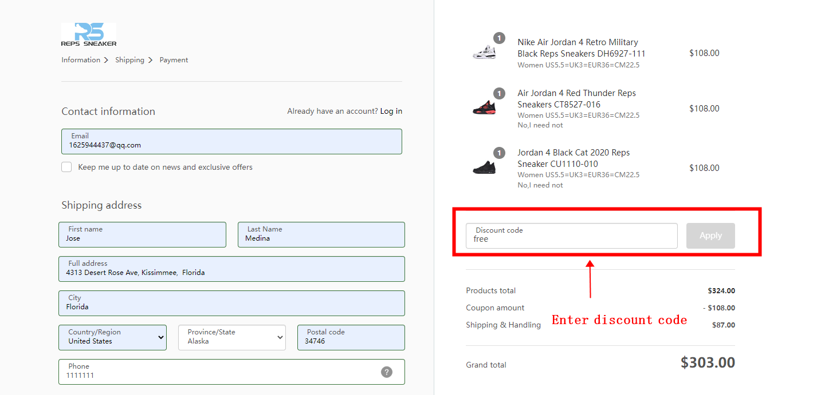
Task: Click the Log in link
Action: click(x=391, y=111)
